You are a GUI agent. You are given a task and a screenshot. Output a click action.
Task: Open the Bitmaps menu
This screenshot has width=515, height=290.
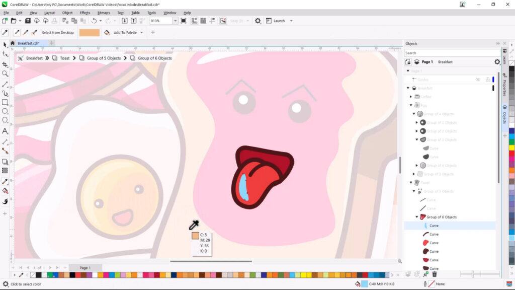pyautogui.click(x=104, y=13)
